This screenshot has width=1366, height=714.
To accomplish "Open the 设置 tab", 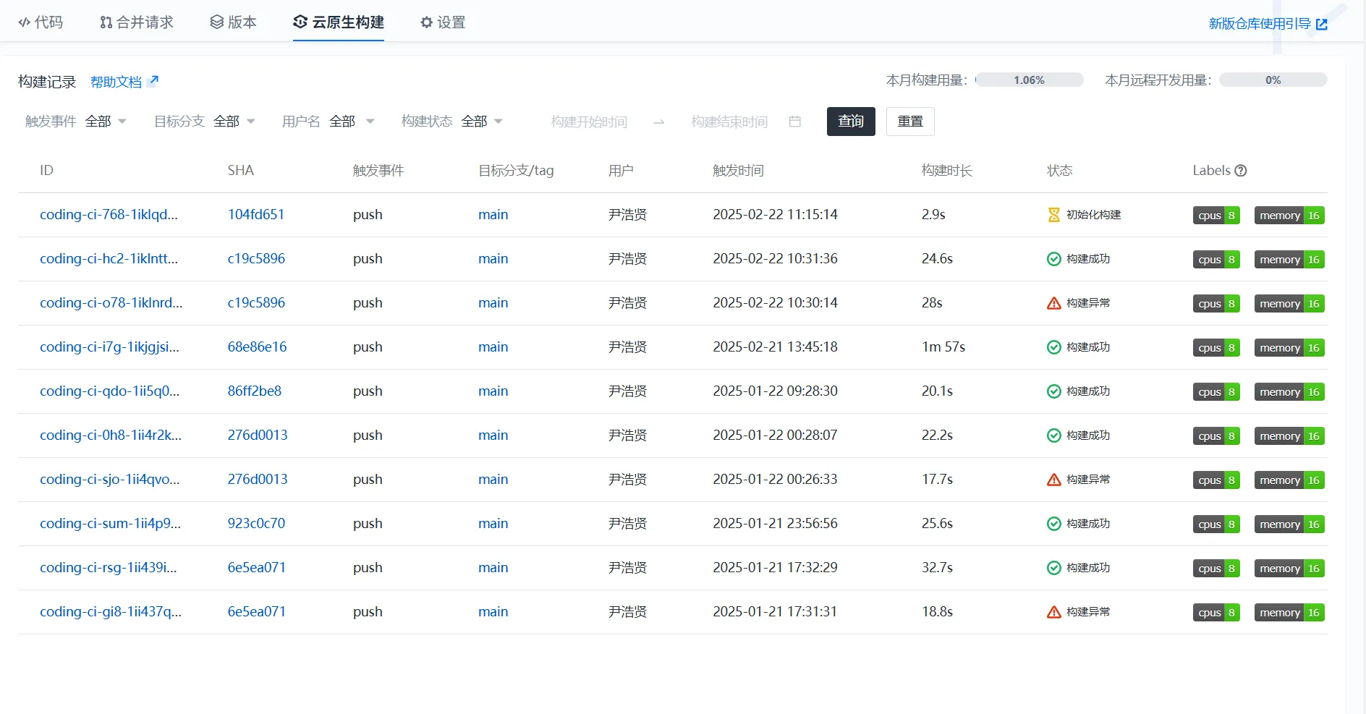I will 443,22.
